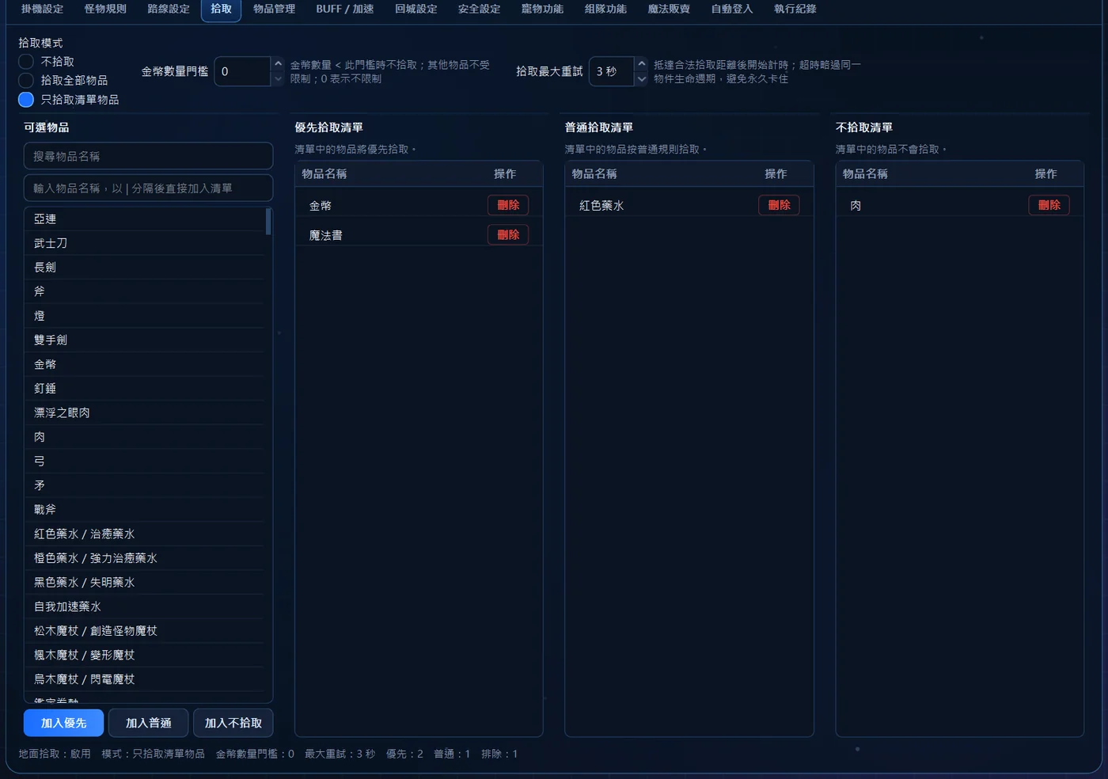Increase the 金幣數量門檻 value
1108x779 pixels.
point(278,64)
